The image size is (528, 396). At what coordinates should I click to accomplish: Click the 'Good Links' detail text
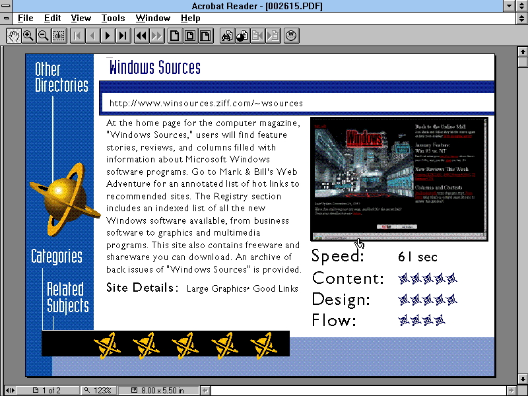click(275, 288)
